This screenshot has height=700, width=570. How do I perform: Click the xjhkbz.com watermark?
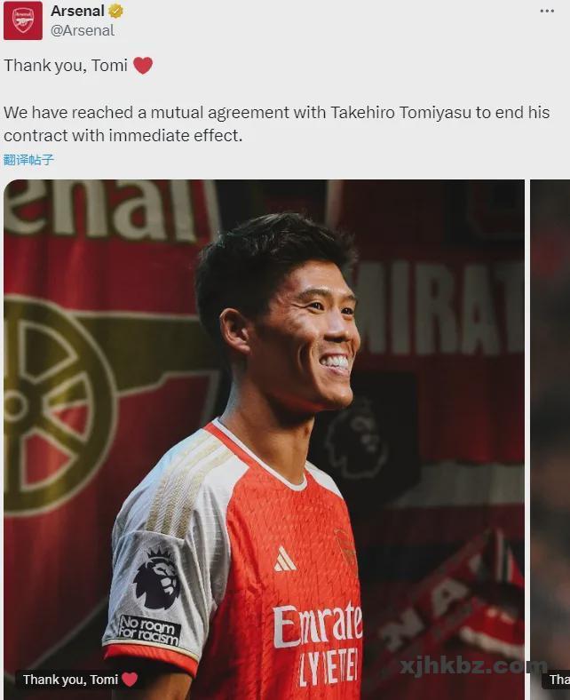(x=473, y=666)
